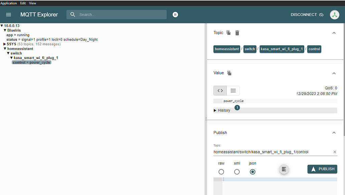This screenshot has height=195, width=345.
Task: Expand the $SYS topics node
Action: 5,44
